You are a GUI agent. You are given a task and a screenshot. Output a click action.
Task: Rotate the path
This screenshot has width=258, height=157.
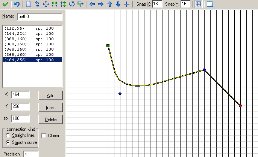pos(72,4)
